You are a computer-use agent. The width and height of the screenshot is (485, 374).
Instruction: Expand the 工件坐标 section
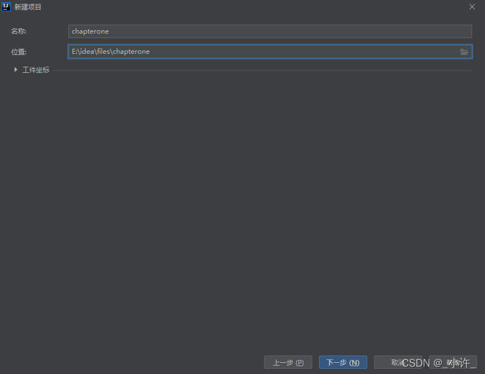pyautogui.click(x=16, y=70)
